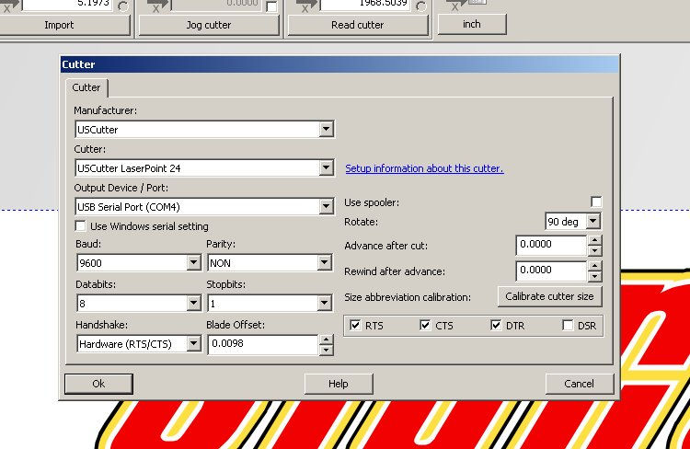Screen dimensions: 690x449
Task: Click the Blade Offset input field
Action: (263, 344)
